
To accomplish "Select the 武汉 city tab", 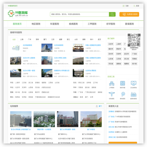I will pyautogui.click(x=99, y=39).
